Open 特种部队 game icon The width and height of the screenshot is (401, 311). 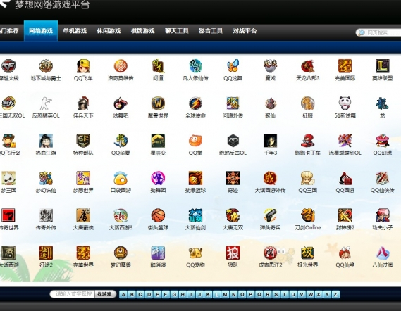tap(83, 141)
